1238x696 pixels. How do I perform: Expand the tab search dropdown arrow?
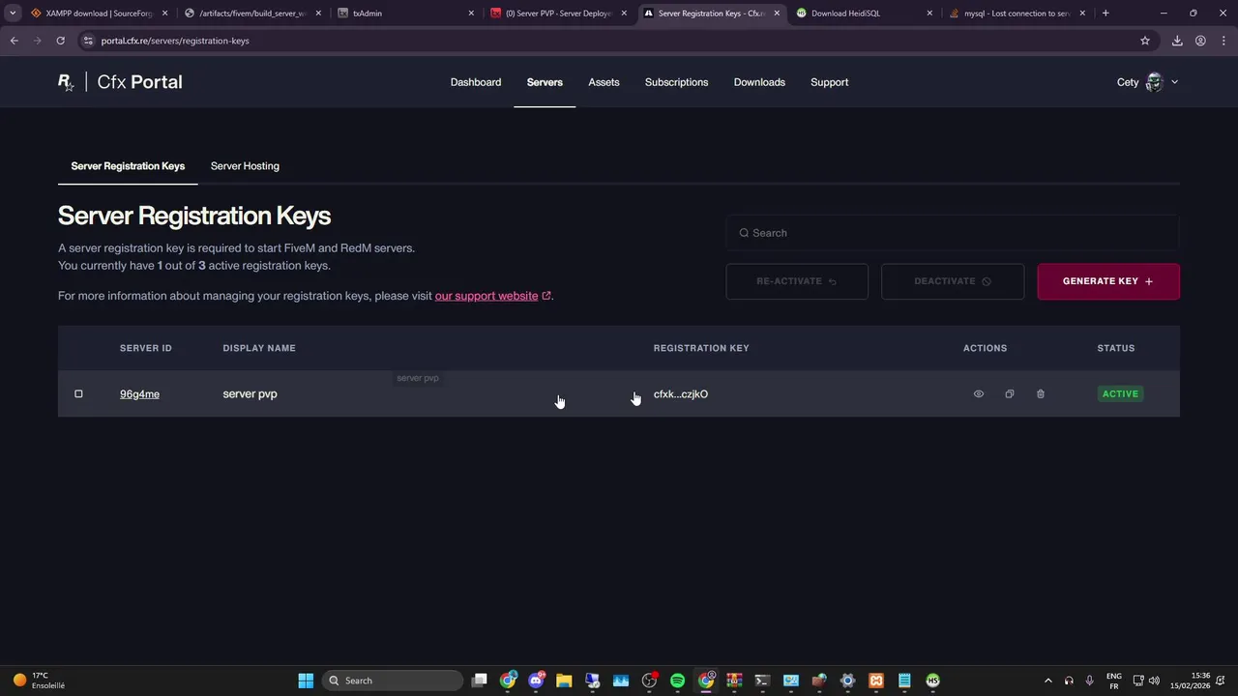point(13,14)
